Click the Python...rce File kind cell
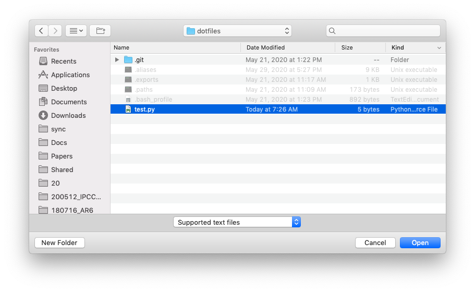This screenshot has height=292, width=475. [414, 110]
